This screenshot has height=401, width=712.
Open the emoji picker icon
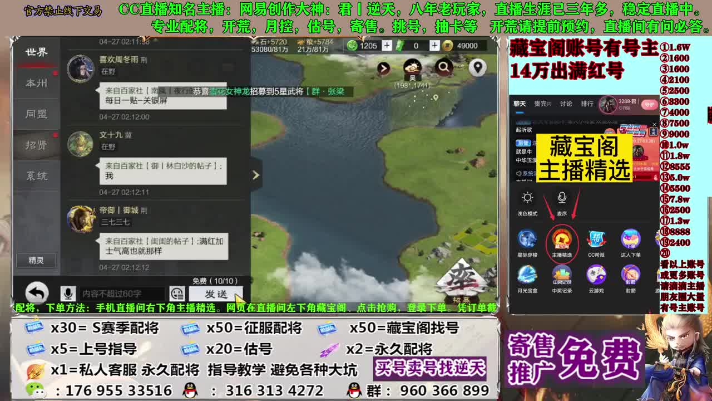pyautogui.click(x=177, y=294)
